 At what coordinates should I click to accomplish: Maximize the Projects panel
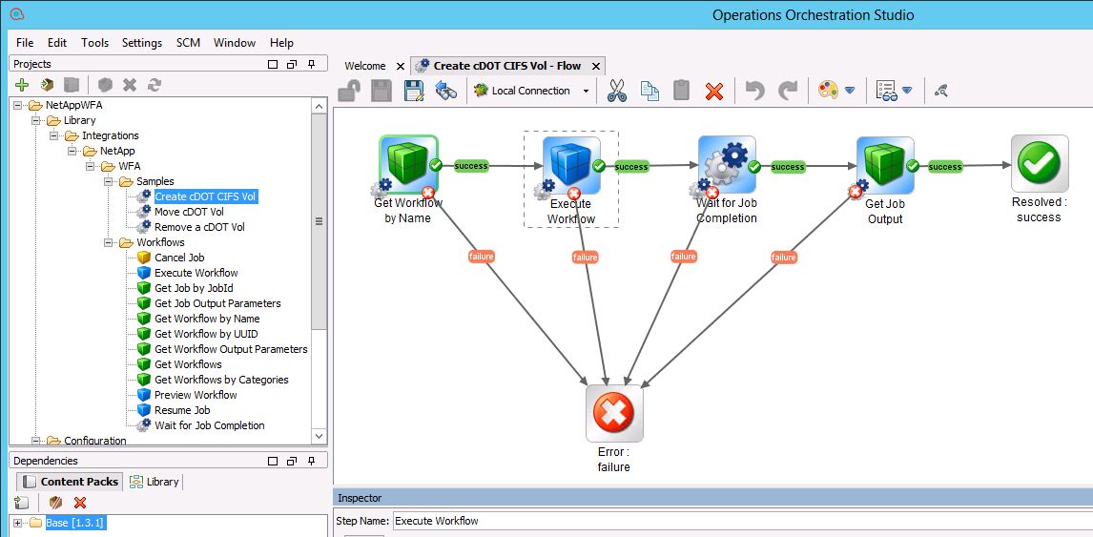(x=273, y=64)
